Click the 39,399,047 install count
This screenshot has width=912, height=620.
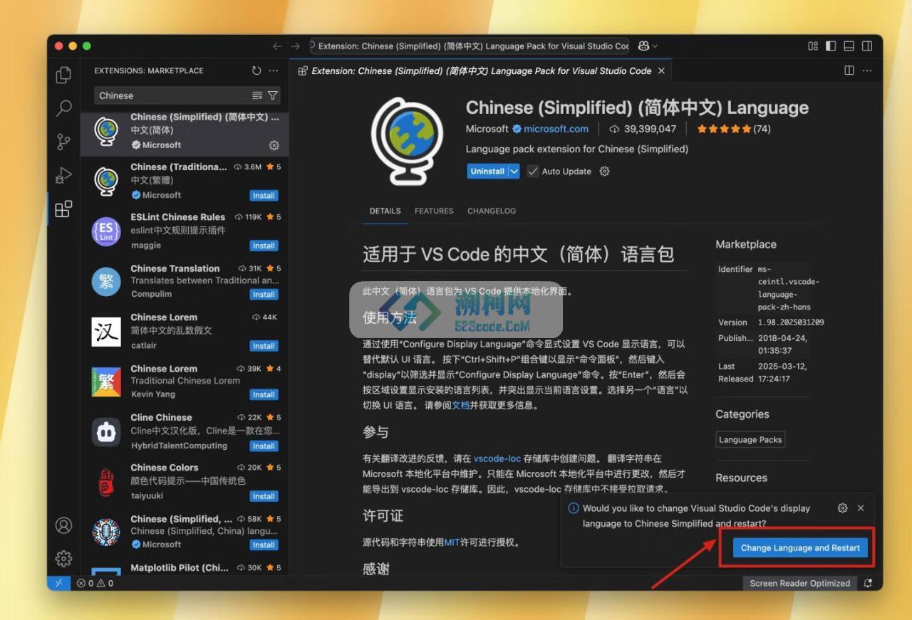click(643, 129)
